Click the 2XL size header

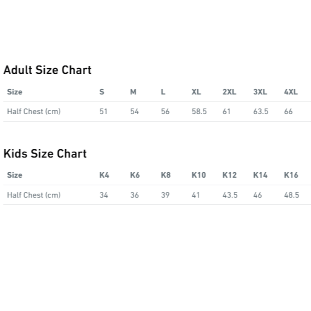[229, 92]
